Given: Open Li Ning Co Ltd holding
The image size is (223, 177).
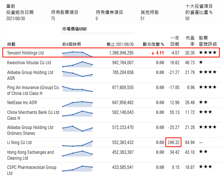Looking at the screenshot, I should 19,142.
